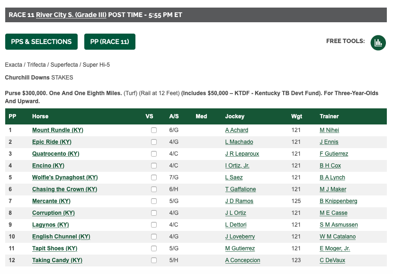Click the Jockey column header
Screen dimensions: 393x274
(235, 116)
